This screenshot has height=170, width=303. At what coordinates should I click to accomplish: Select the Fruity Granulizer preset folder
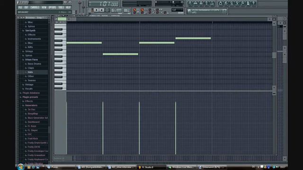(36, 155)
